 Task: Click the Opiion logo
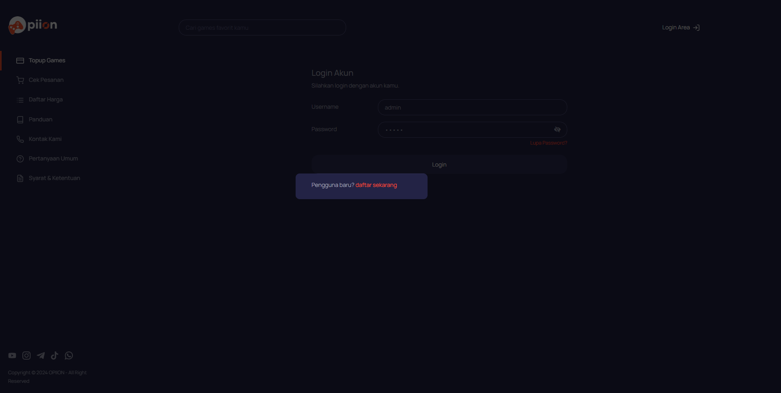(x=33, y=25)
